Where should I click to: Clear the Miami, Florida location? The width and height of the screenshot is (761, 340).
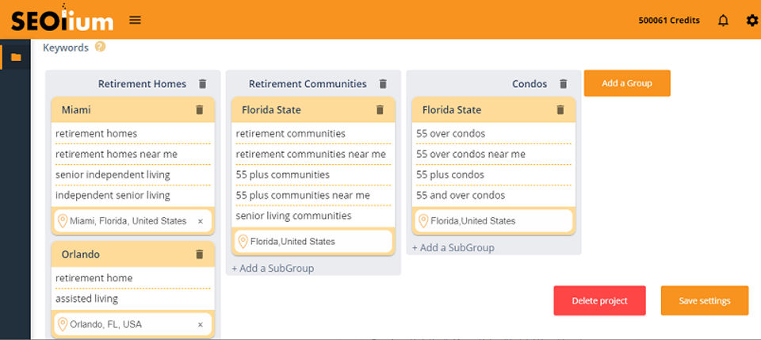coord(201,221)
